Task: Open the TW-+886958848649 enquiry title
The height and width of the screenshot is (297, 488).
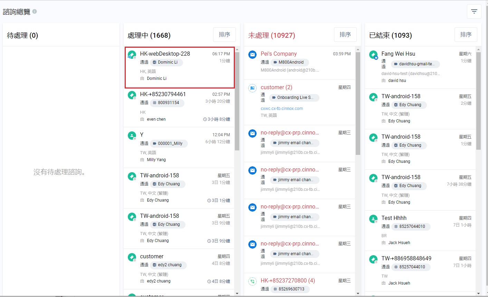Action: coord(406,258)
